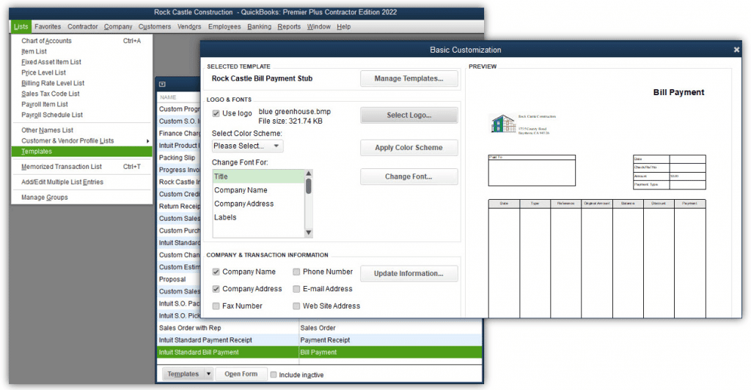Select Title in Change Font For list
Image resolution: width=751 pixels, height=390 pixels.
tap(259, 177)
